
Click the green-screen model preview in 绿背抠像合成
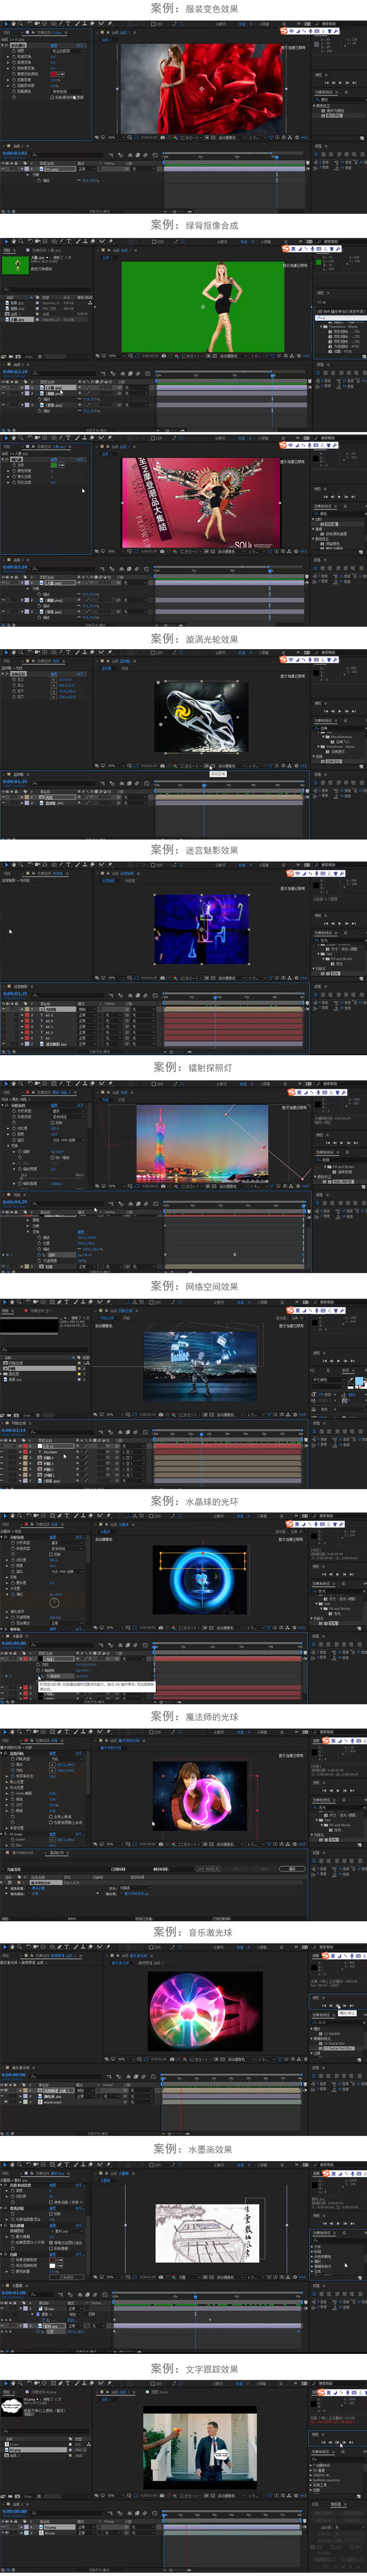tap(203, 306)
